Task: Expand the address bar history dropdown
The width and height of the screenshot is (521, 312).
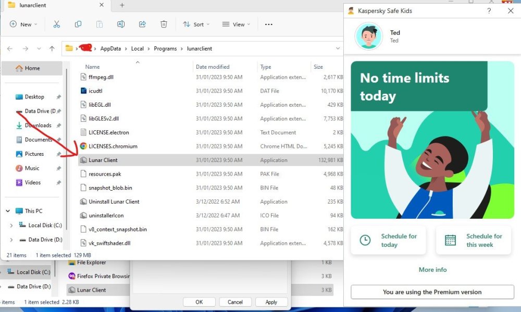Action: pos(338,48)
